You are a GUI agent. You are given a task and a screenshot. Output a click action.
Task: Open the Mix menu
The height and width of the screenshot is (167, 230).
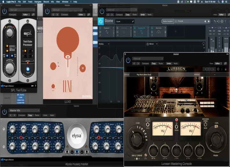point(52,2)
